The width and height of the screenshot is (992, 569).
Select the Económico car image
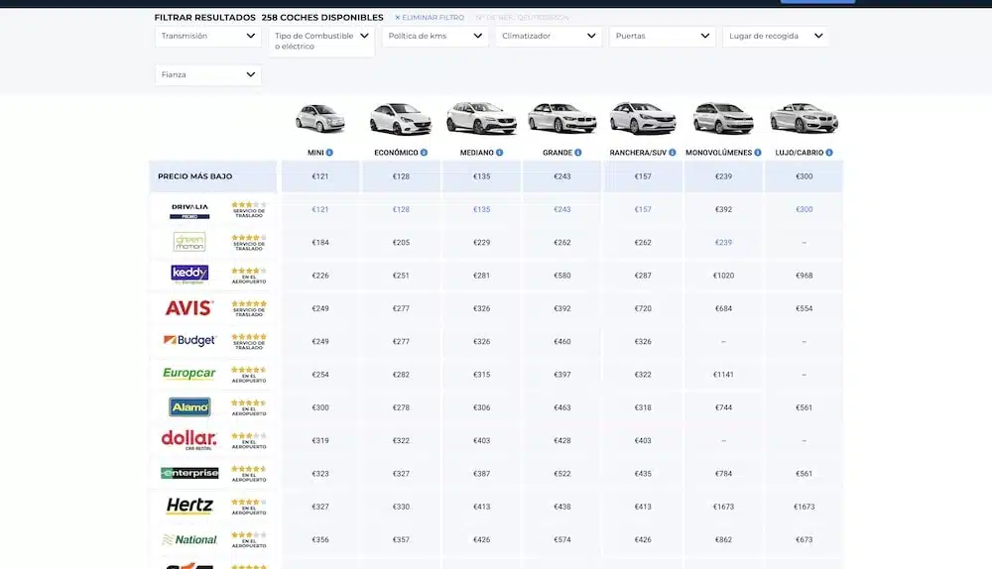coord(401,118)
